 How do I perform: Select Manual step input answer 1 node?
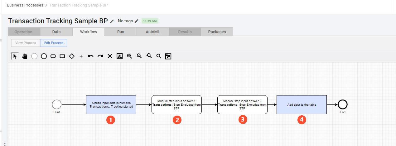tap(176, 104)
